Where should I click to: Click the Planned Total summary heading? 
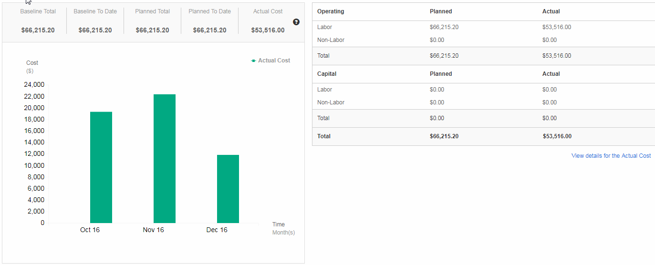coord(152,11)
